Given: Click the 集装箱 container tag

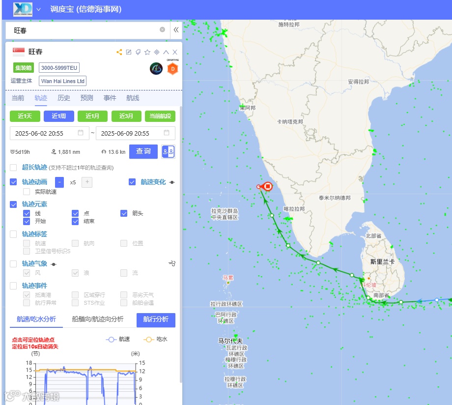Looking at the screenshot, I should coord(24,68).
